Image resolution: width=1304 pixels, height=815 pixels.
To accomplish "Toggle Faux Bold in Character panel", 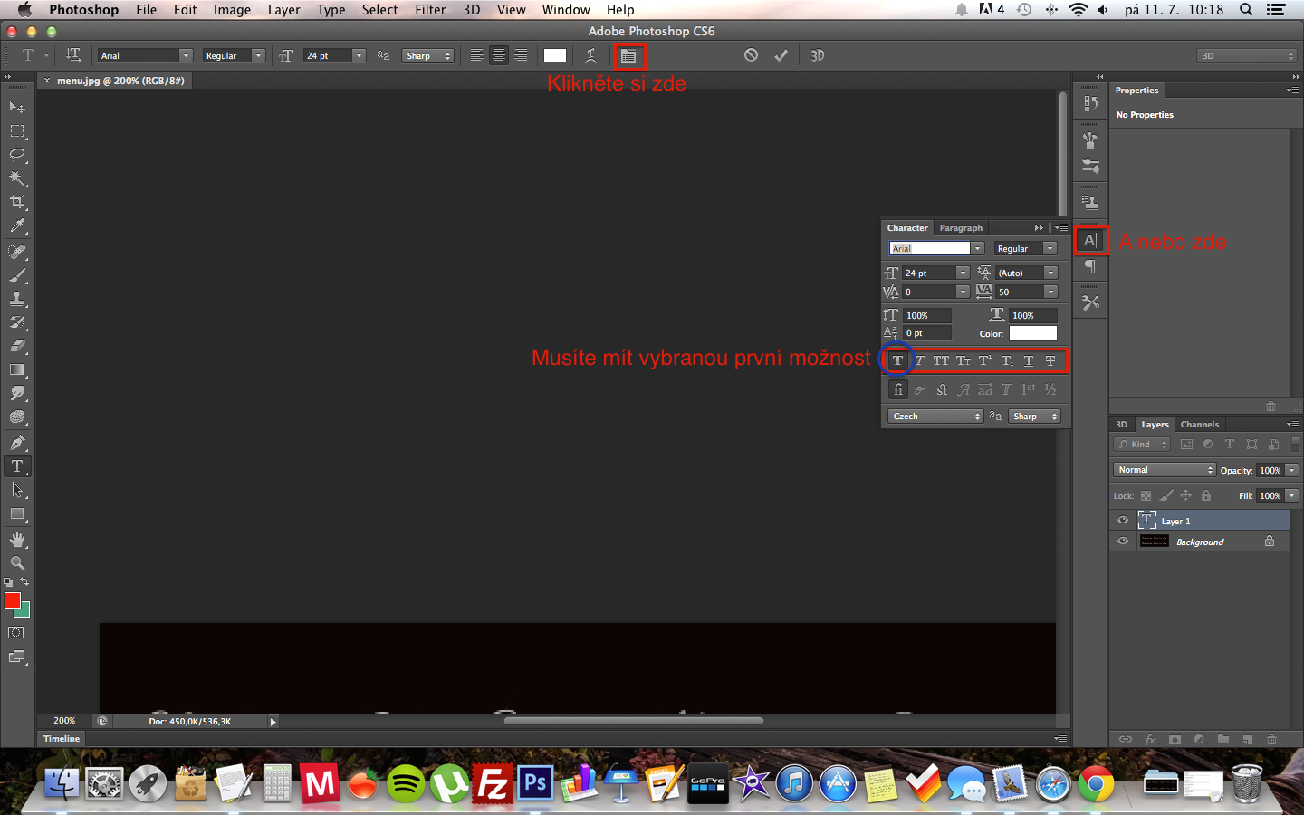I will (x=897, y=360).
